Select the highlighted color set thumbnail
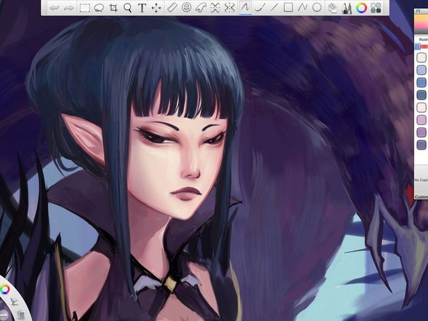This screenshot has height=321, width=428. click(x=417, y=46)
